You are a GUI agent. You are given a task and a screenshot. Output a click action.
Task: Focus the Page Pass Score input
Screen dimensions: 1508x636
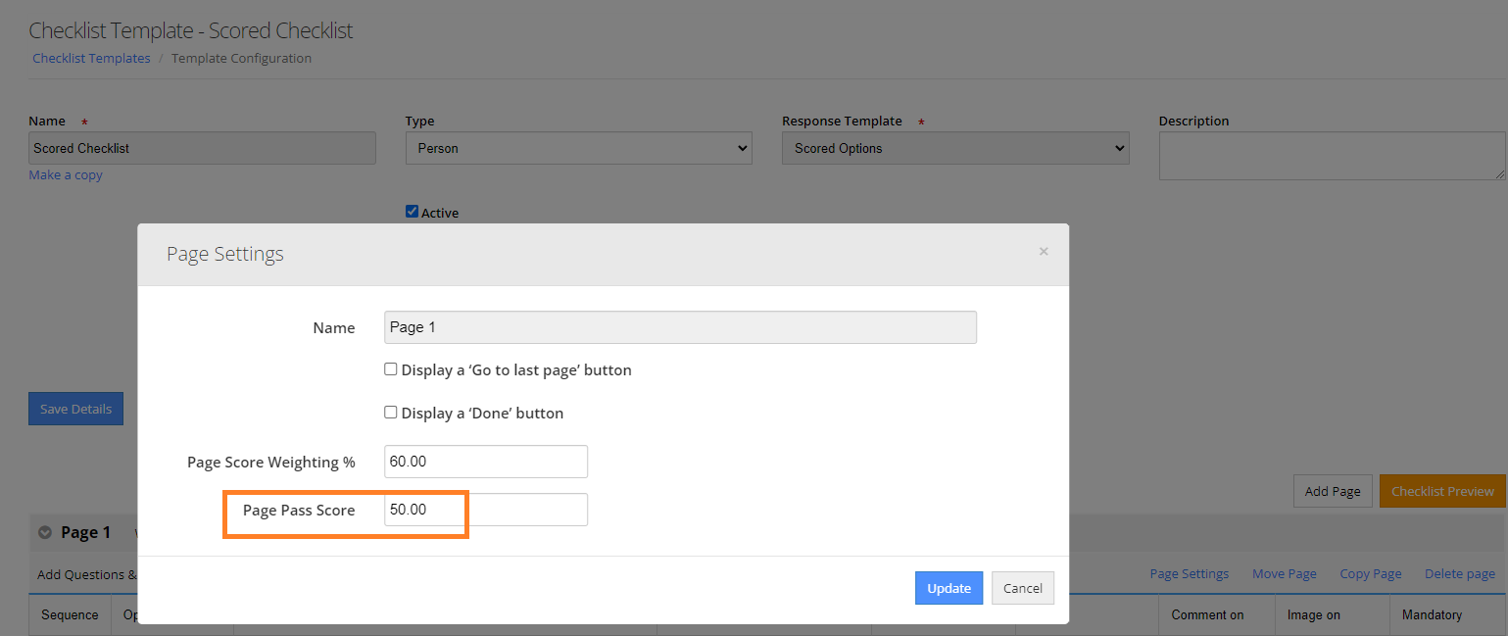pos(485,509)
